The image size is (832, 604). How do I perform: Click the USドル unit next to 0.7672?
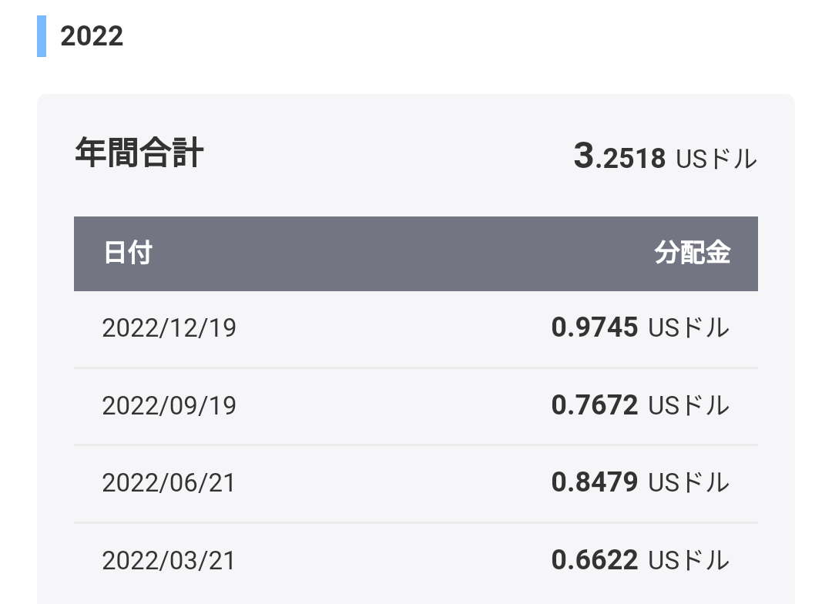[689, 406]
